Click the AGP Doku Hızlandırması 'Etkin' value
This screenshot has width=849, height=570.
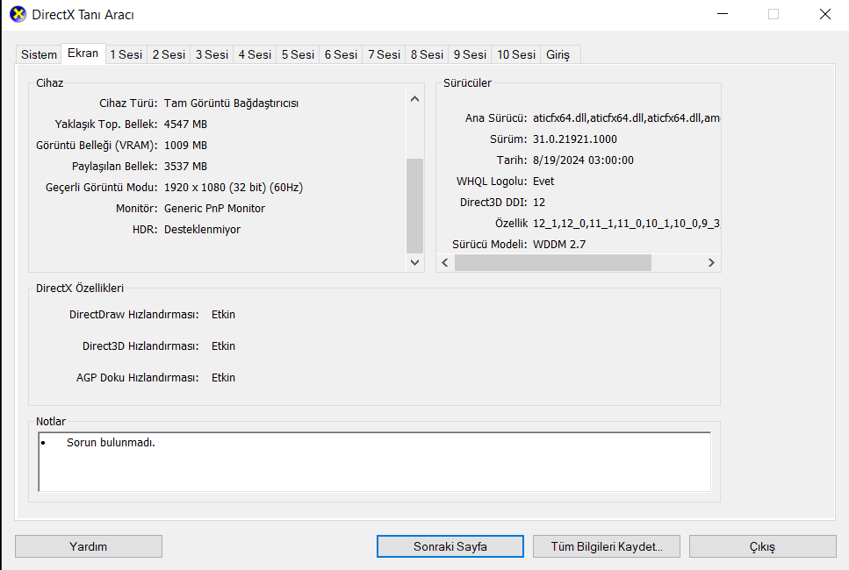(x=223, y=377)
